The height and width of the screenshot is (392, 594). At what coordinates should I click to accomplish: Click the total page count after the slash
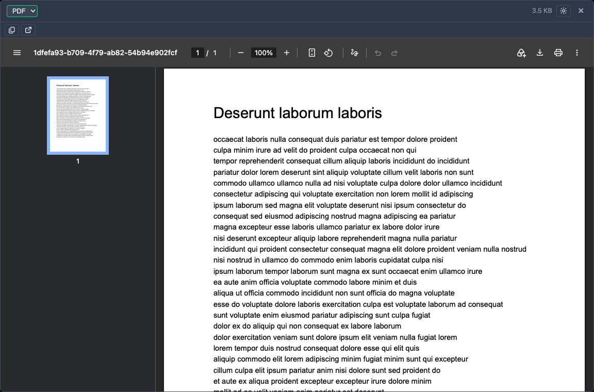pos(215,53)
